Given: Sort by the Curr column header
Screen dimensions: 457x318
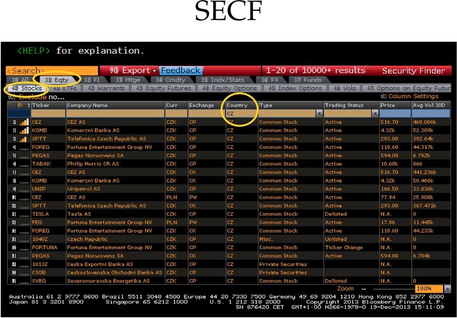Looking at the screenshot, I should click(176, 106).
